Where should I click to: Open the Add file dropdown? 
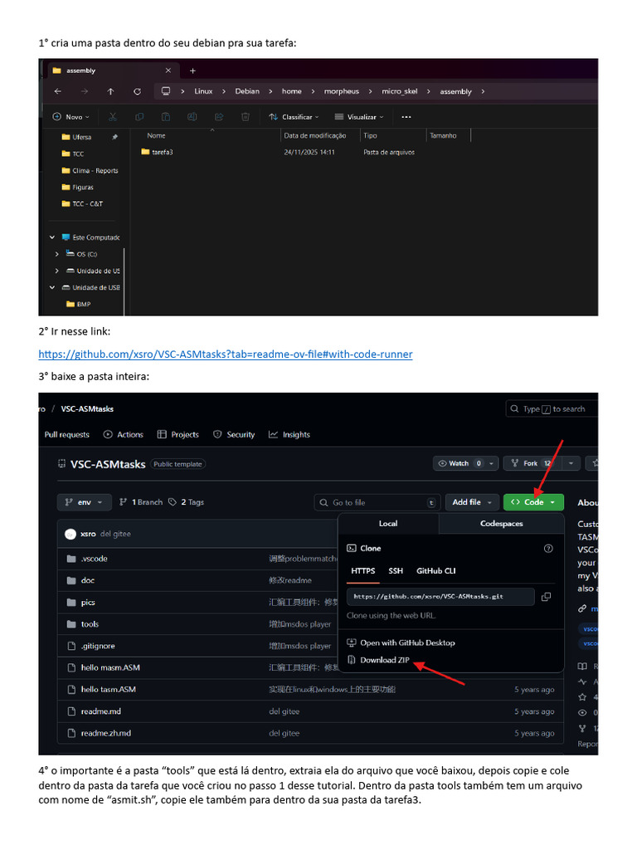[x=472, y=502]
